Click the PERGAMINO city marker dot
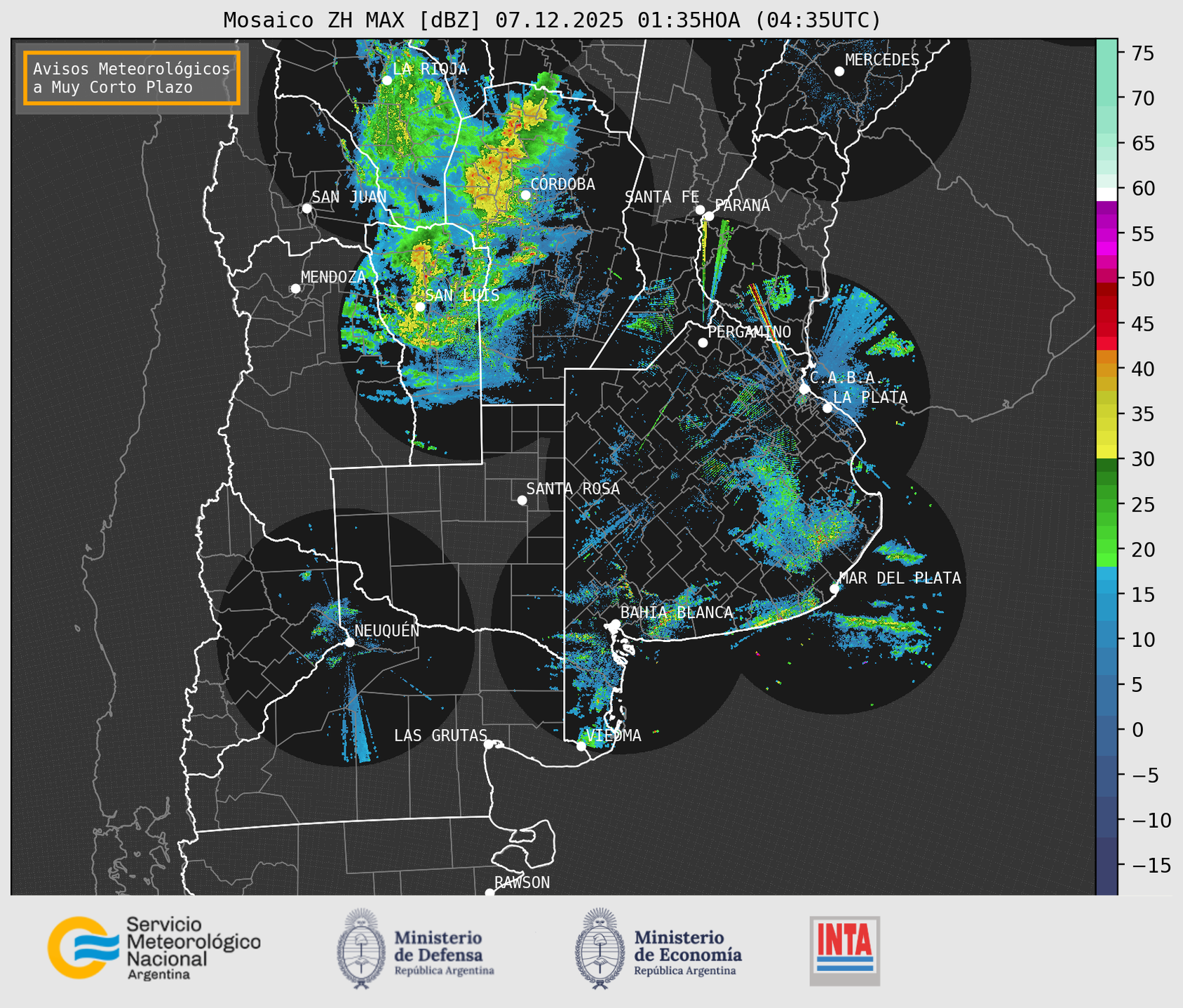This screenshot has width=1183, height=1008. point(703,343)
